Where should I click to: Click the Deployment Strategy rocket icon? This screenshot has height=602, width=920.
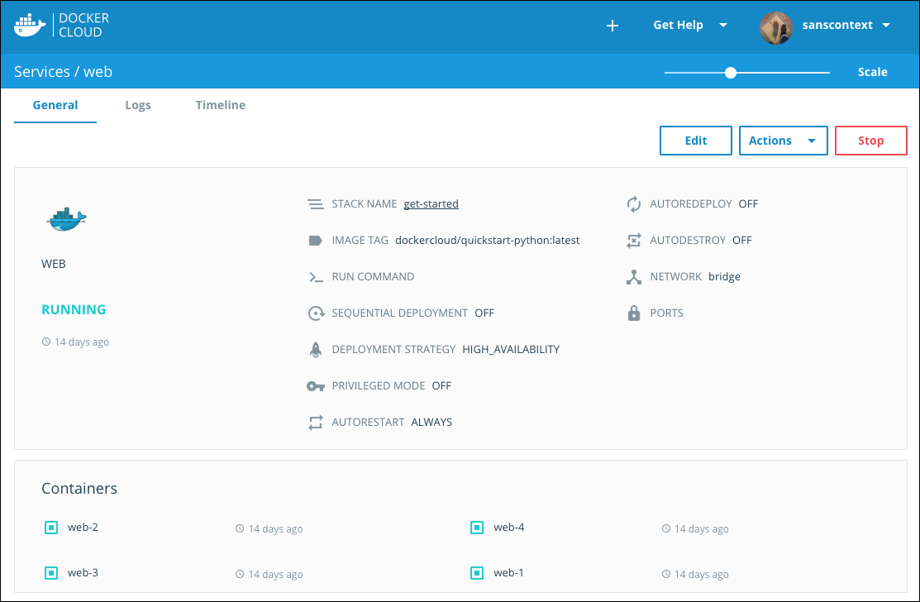click(x=315, y=350)
